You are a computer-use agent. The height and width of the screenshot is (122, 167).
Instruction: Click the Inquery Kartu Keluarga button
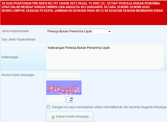point(70,117)
